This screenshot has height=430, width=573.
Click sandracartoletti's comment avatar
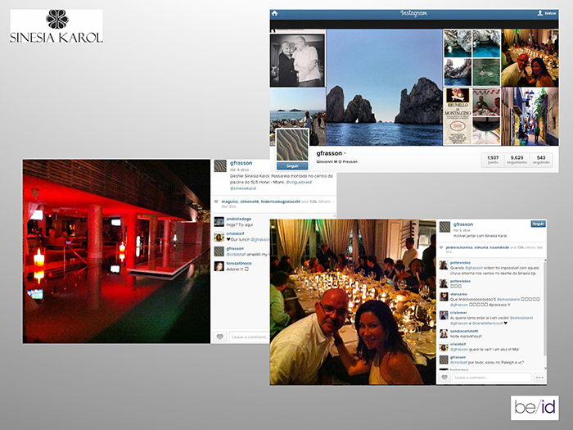(444, 333)
